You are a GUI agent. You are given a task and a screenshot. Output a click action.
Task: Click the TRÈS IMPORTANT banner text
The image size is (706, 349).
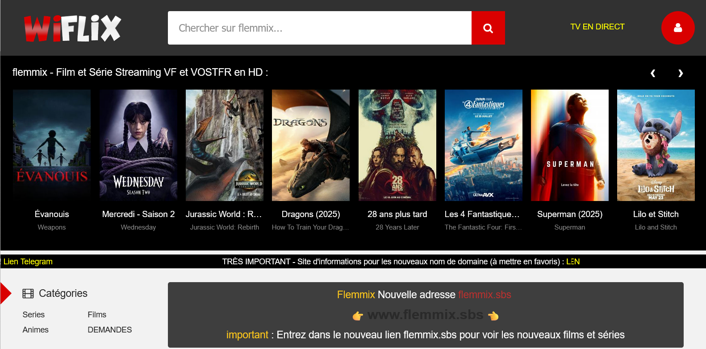tap(393, 262)
